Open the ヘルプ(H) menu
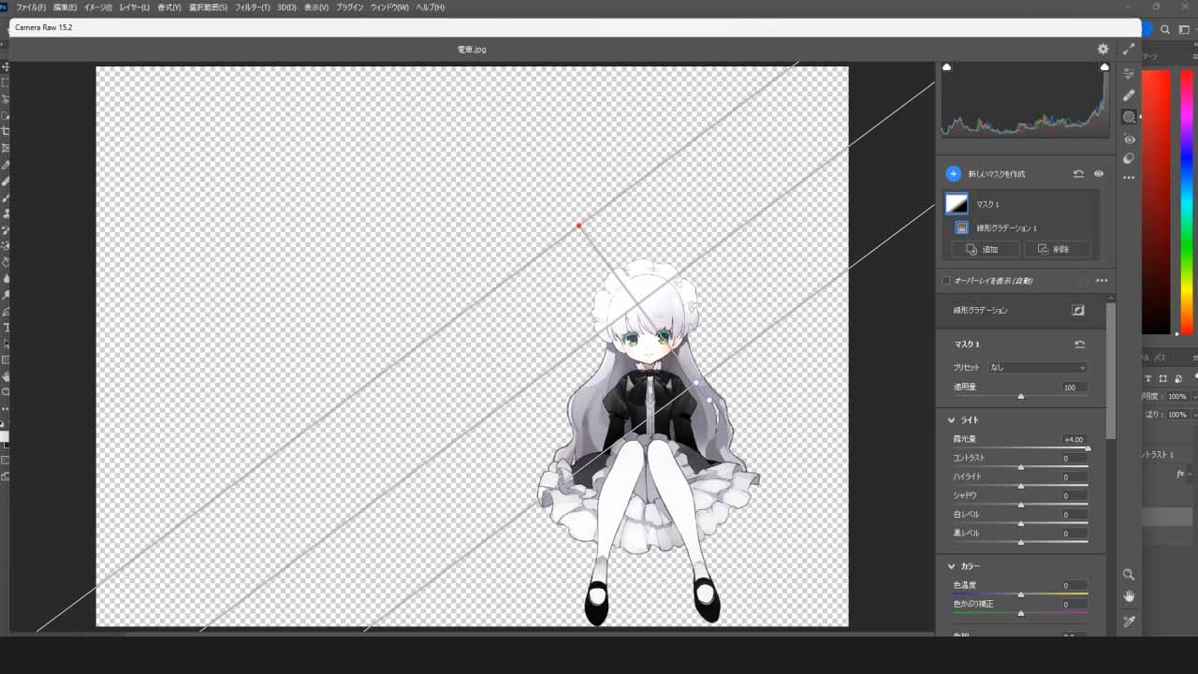 pos(430,7)
